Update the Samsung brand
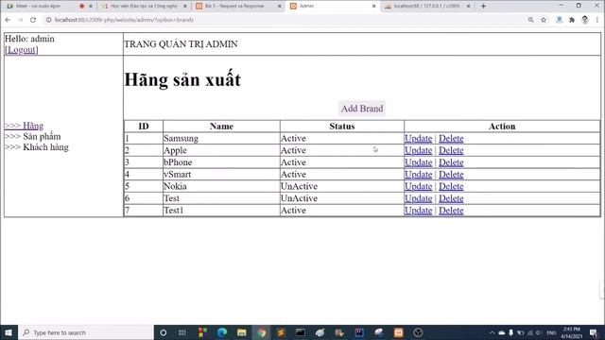 pos(418,139)
